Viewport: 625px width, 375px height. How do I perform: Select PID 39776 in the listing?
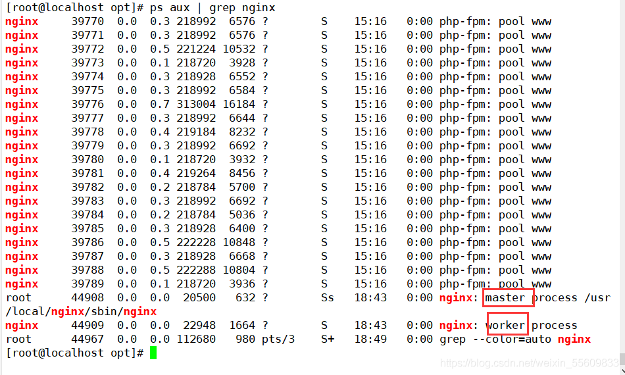click(87, 104)
